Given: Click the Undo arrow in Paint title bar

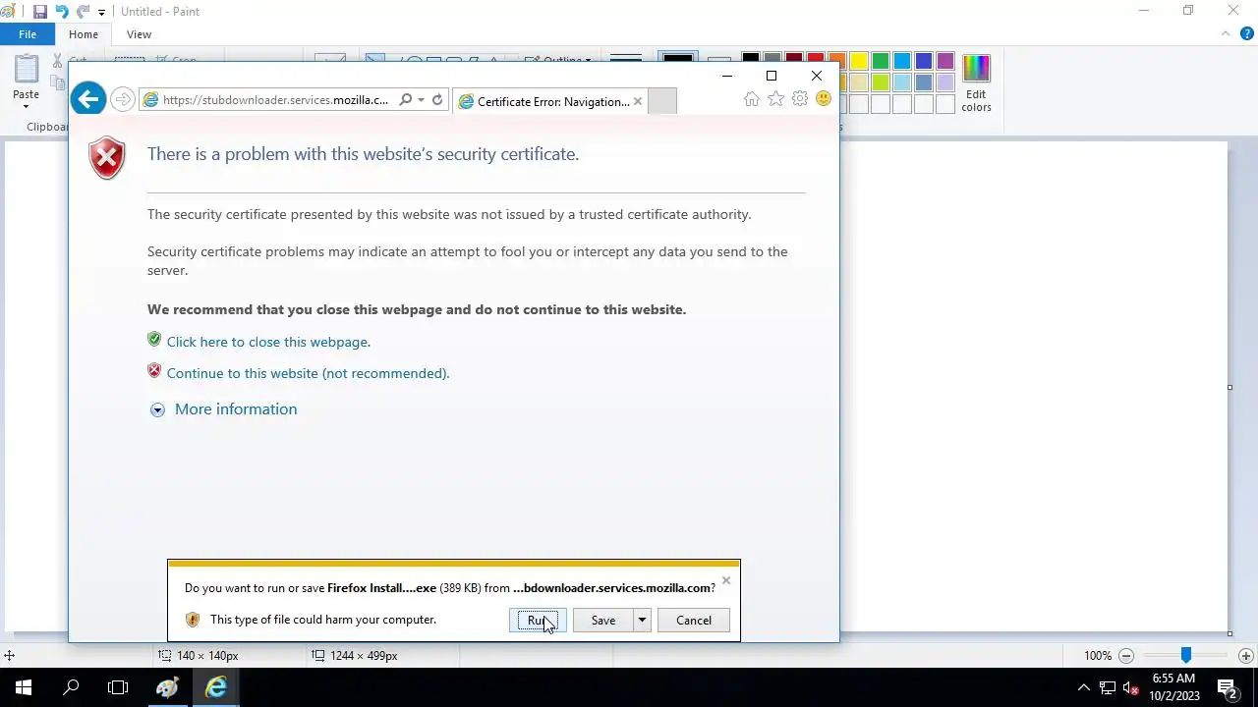Looking at the screenshot, I should [x=62, y=12].
